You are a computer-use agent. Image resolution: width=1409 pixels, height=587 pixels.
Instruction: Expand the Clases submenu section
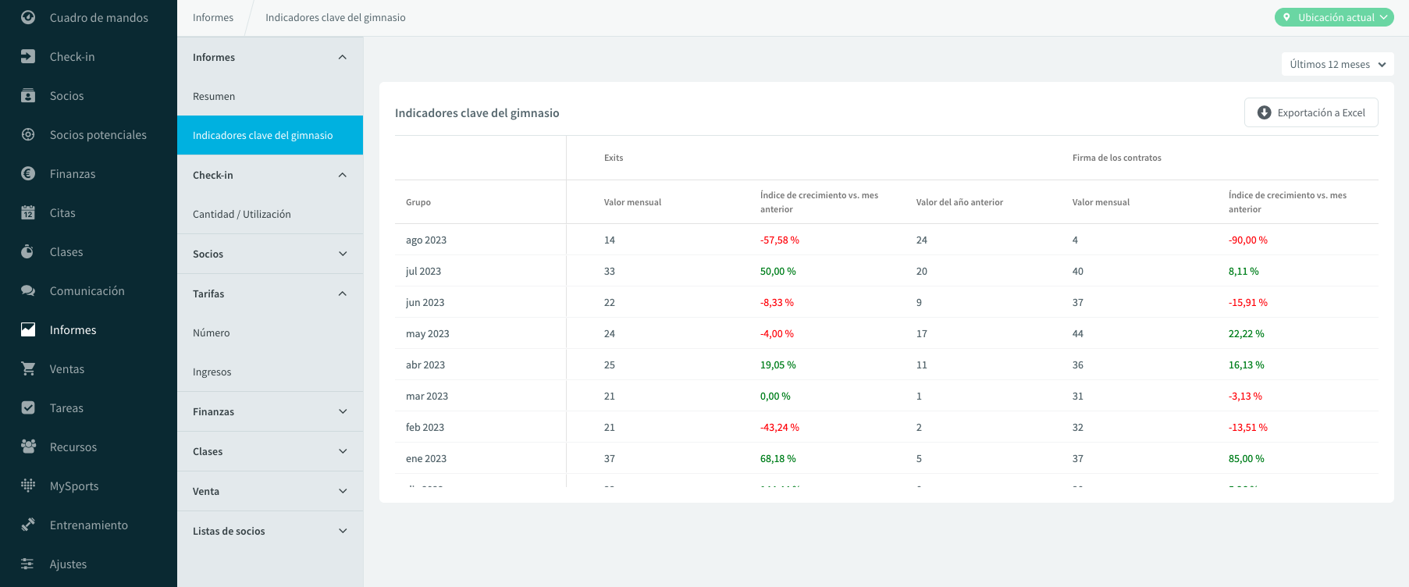[270, 451]
